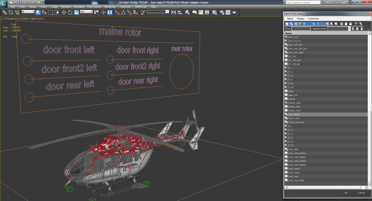The image size is (372, 201).
Task: Click Save File in quick access toolbar
Action: tap(21, 2)
